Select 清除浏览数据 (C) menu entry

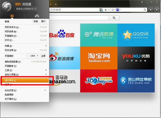pyautogui.click(x=25, y=62)
